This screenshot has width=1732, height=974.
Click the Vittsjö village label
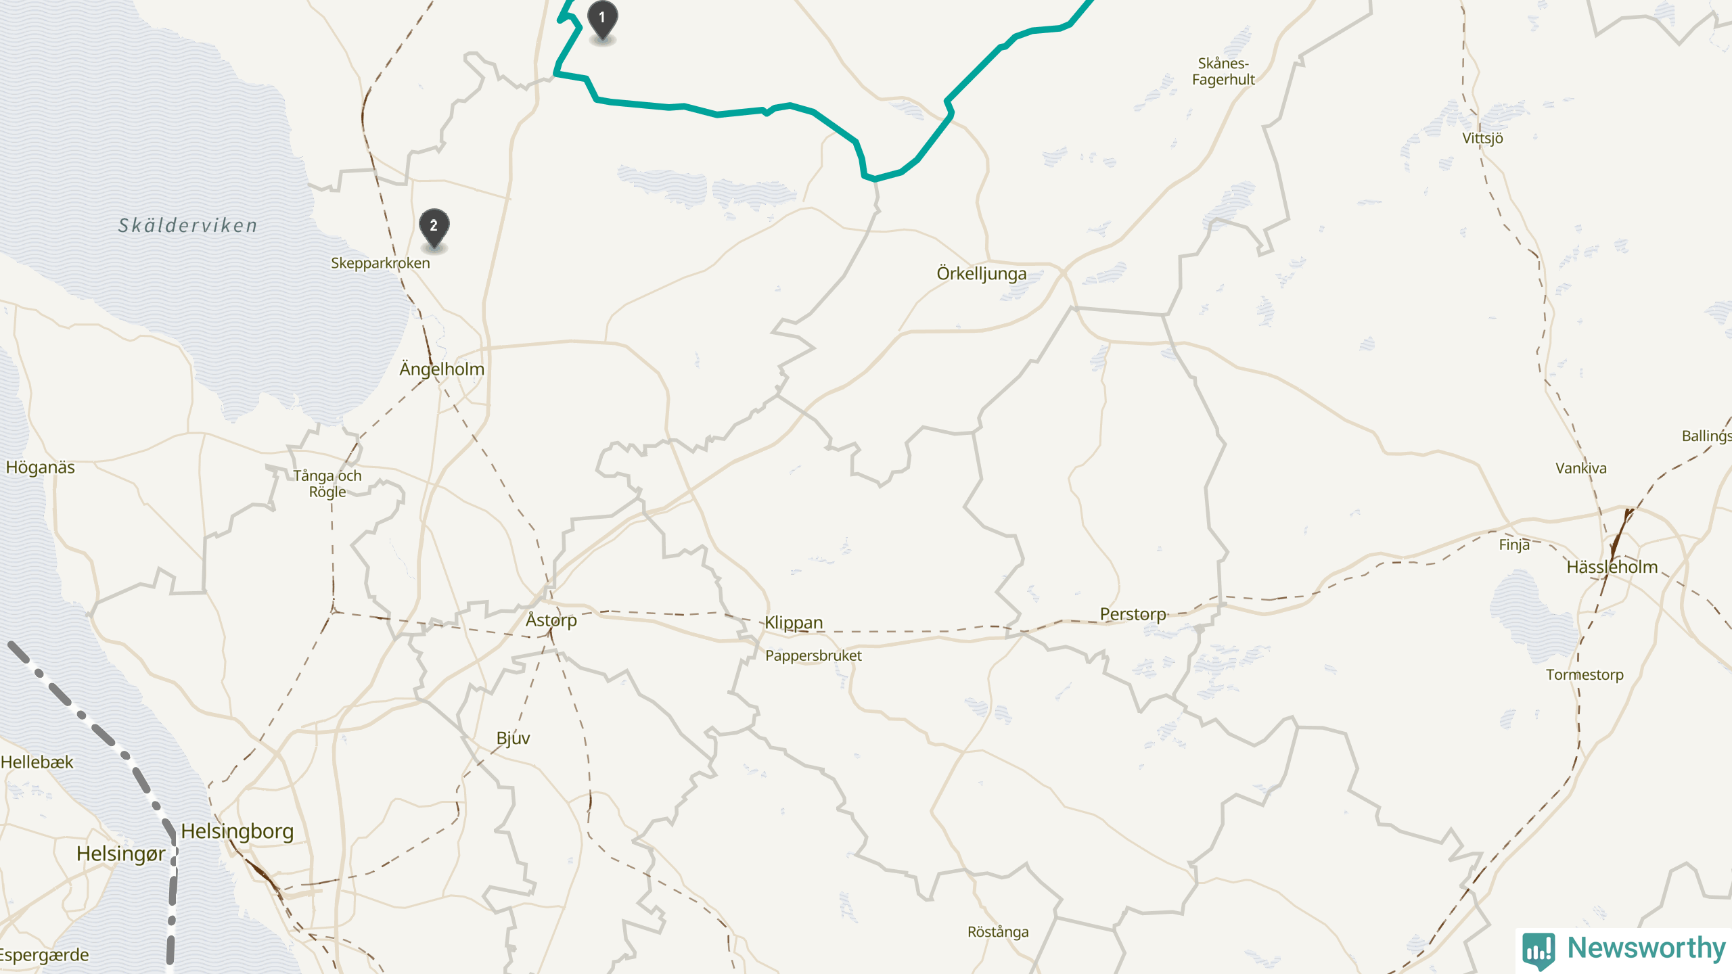pyautogui.click(x=1482, y=138)
